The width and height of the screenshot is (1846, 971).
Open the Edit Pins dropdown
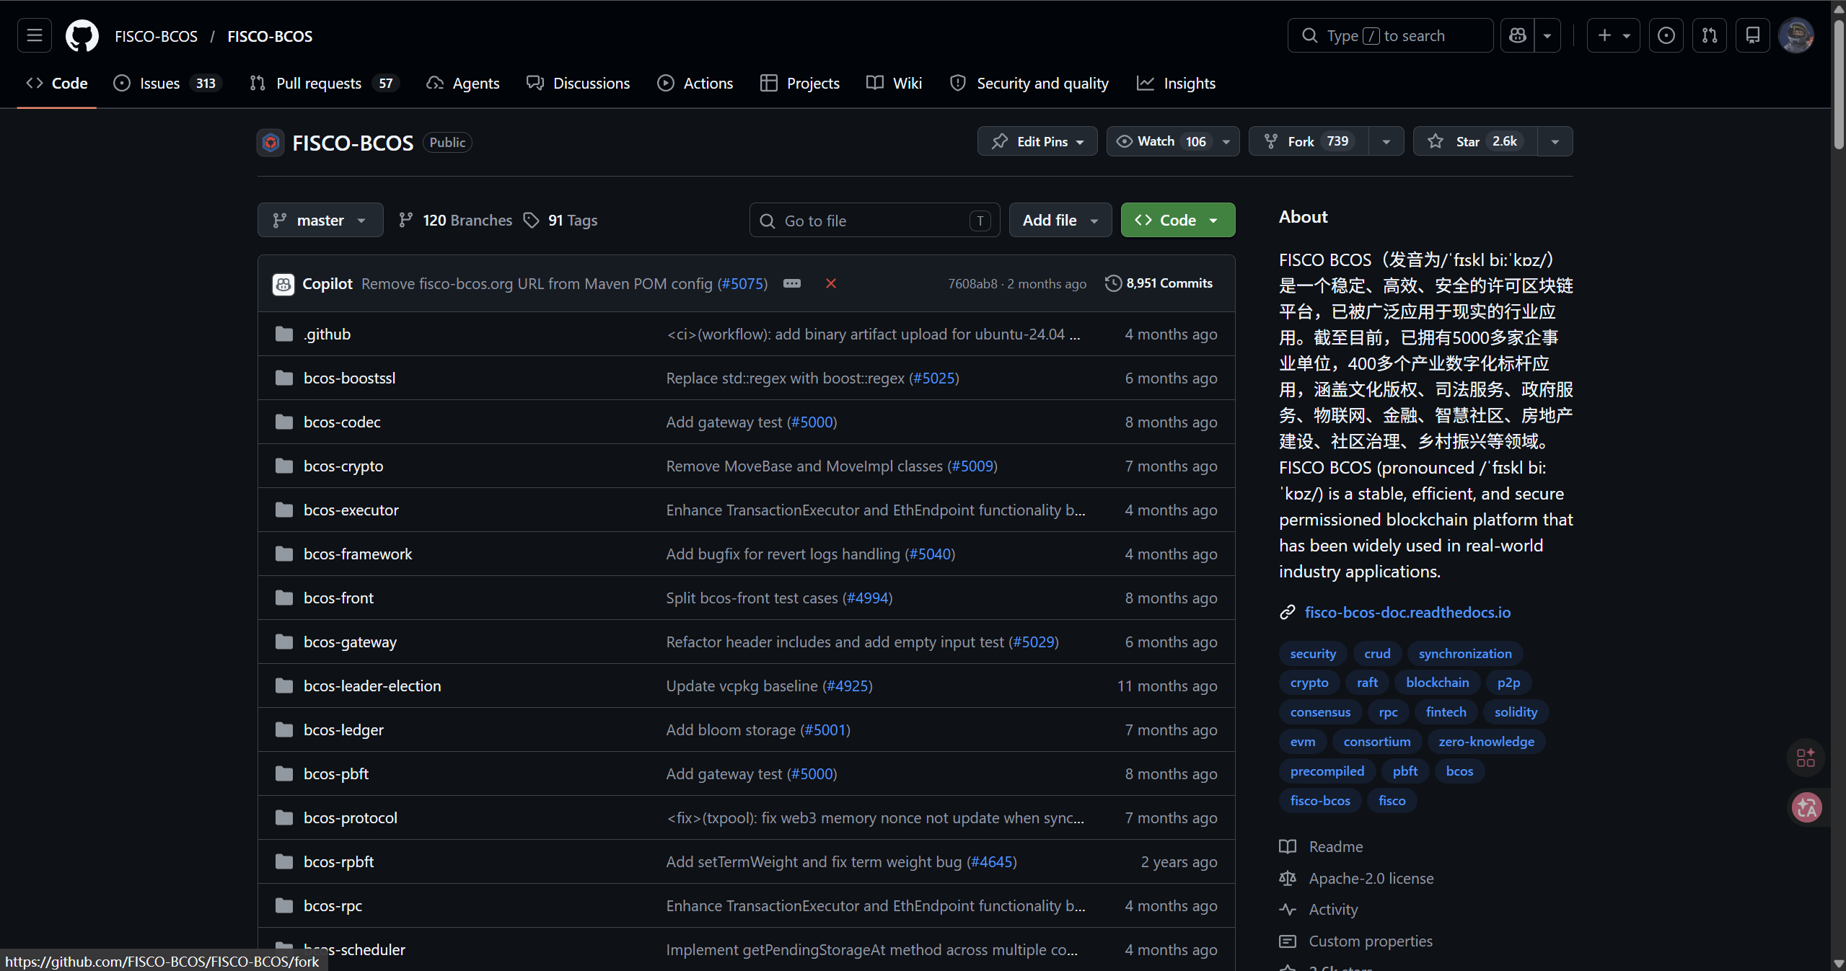[1037, 141]
